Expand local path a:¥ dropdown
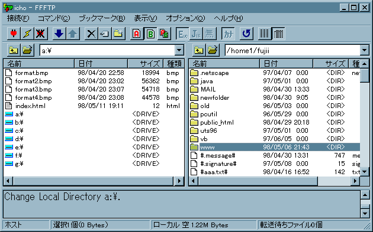 pos(179,50)
